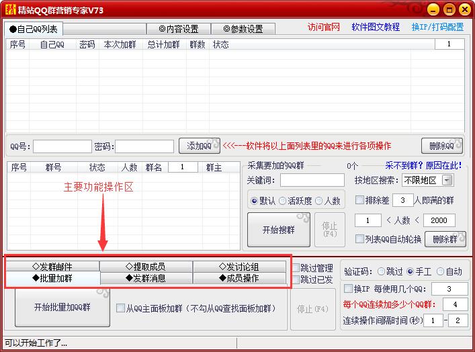Screen dimensions: 475x352
Task: Select 验证码 手工 radio button
Action: 411,271
